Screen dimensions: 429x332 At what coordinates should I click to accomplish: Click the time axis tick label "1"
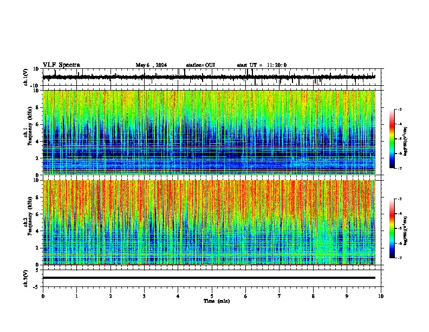pos(76,296)
